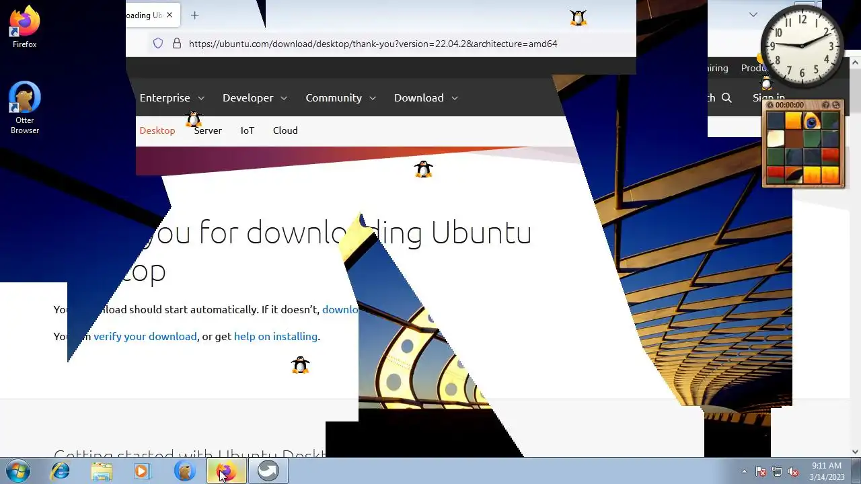Click the analog clock gadget
The image size is (861, 484).
(x=802, y=46)
